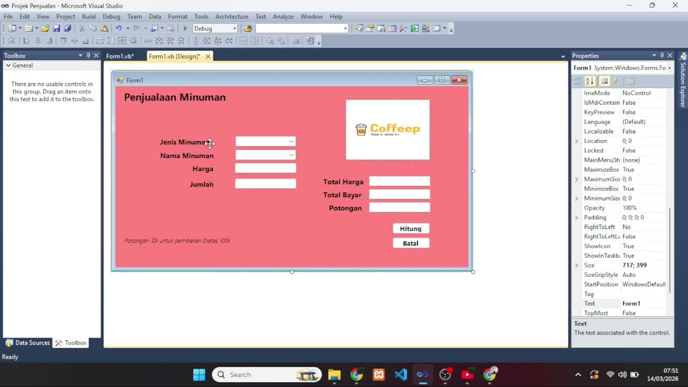Start debugging with the green play icon
Viewport: 688px width, 387px height.
pyautogui.click(x=185, y=28)
